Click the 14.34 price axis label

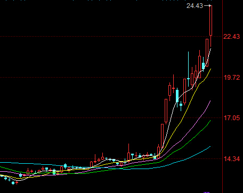point(231,159)
